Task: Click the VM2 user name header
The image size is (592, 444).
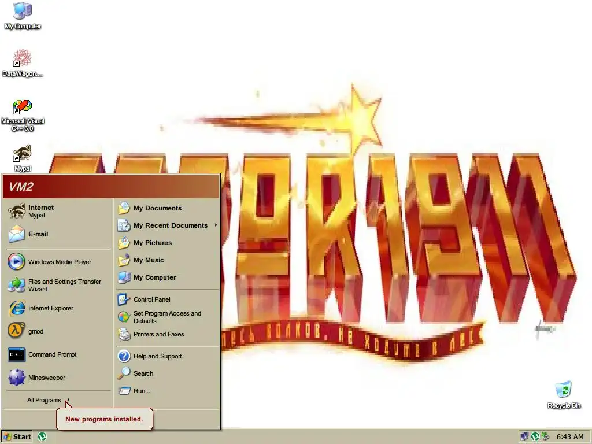Action: [21, 187]
